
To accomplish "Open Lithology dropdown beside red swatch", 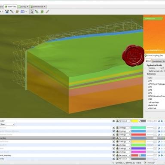I will (x=123, y=134).
